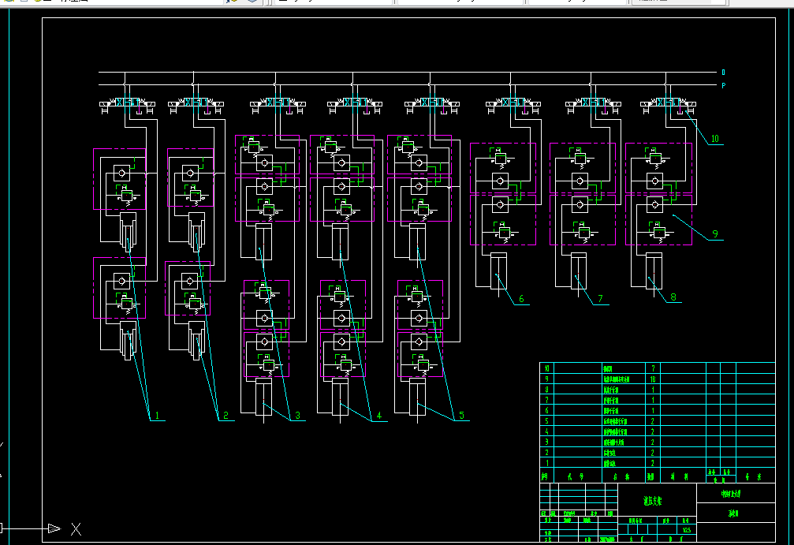Image resolution: width=794 pixels, height=545 pixels.
Task: Select the return line label above P
Action: 723,73
